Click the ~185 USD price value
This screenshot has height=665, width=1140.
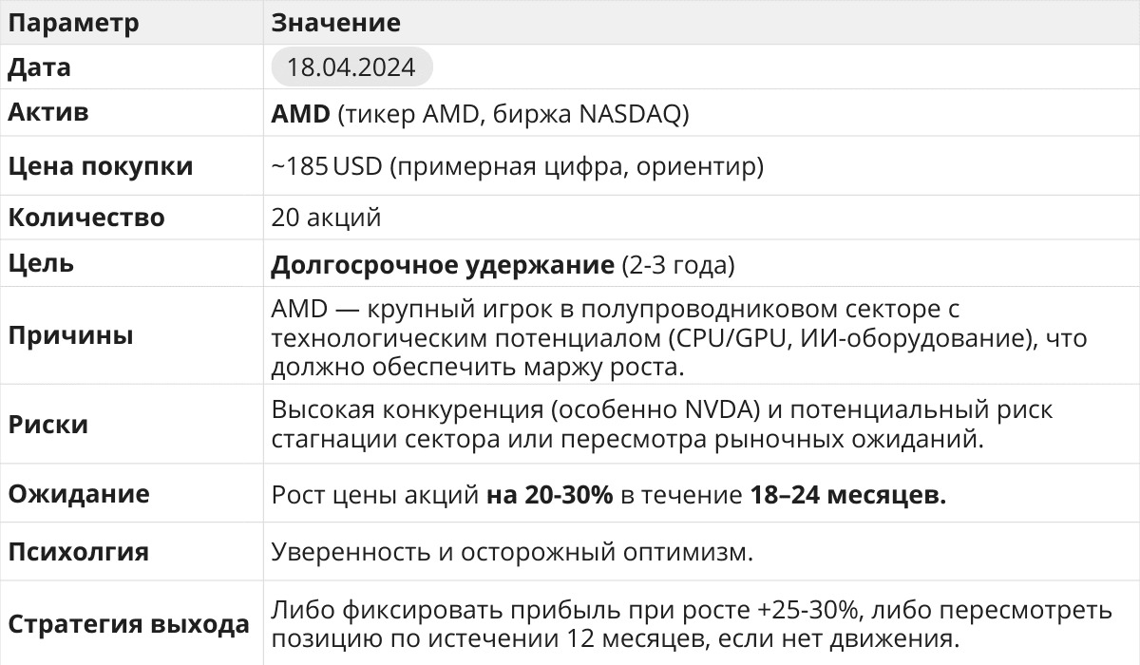point(326,166)
